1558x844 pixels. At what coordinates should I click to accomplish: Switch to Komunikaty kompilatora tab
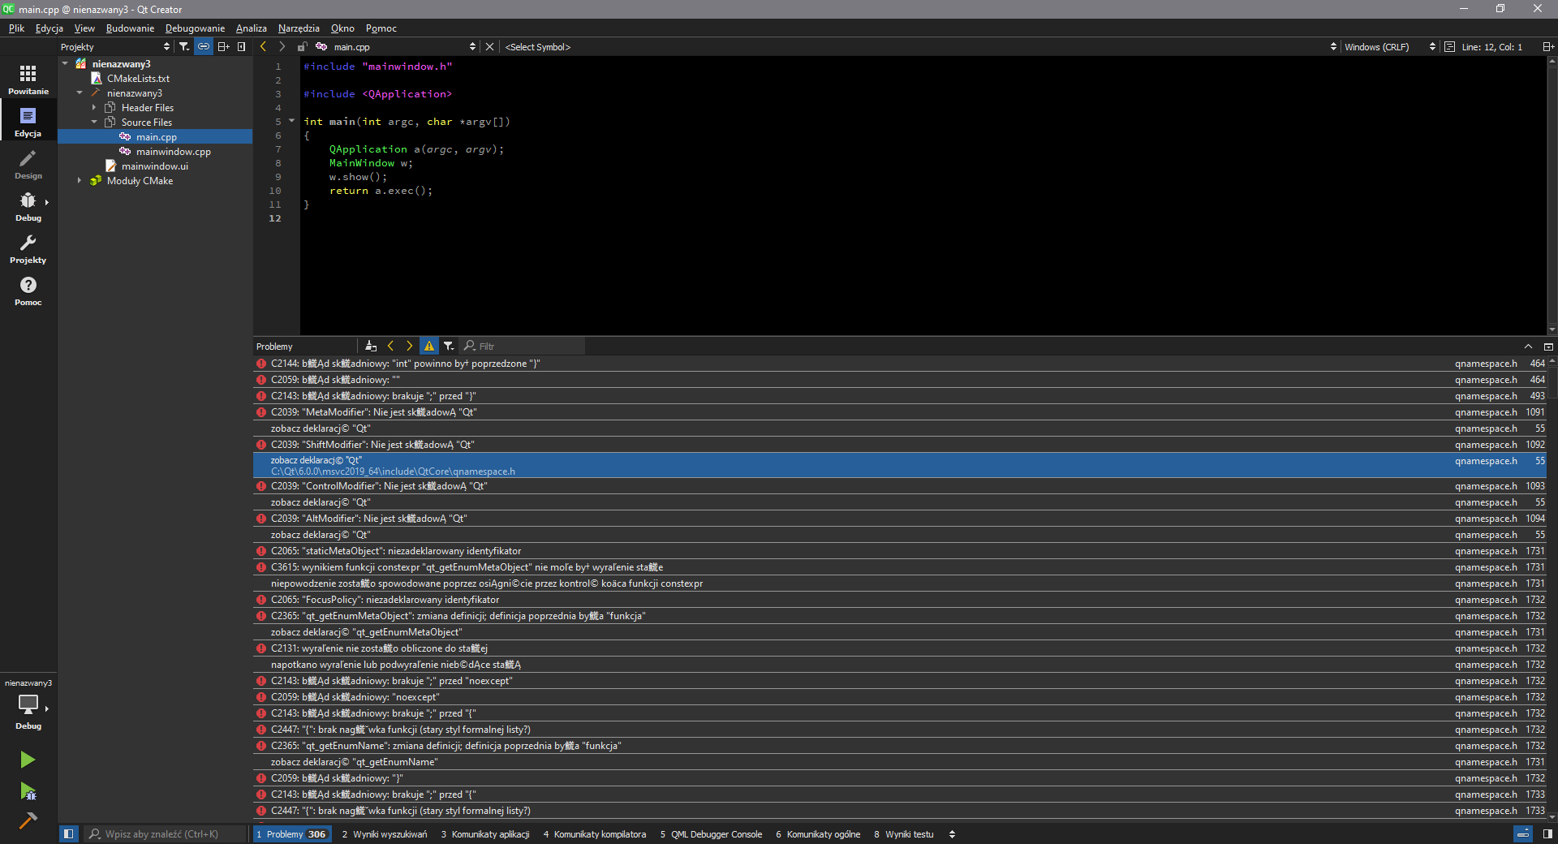tap(595, 834)
